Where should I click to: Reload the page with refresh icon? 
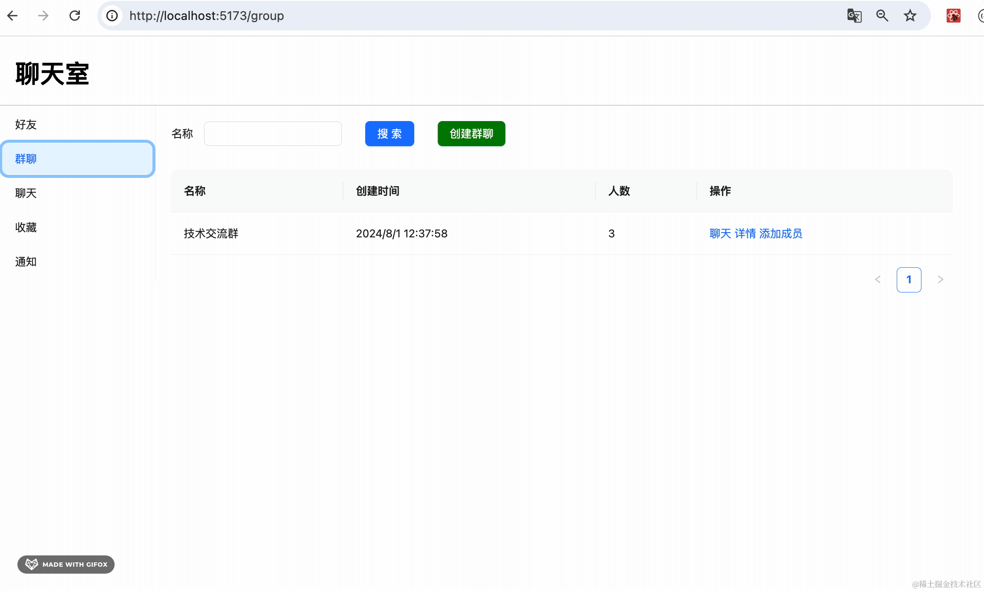[x=75, y=16]
